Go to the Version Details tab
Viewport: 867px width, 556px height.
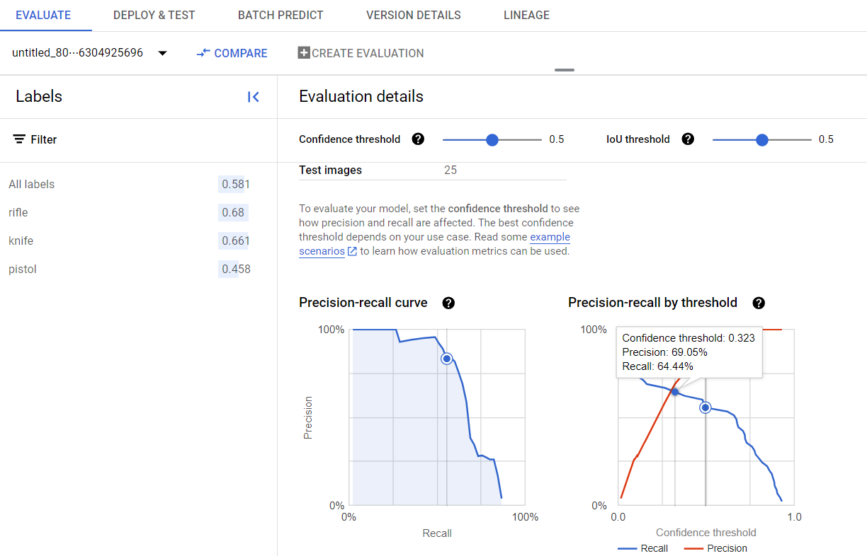point(413,15)
